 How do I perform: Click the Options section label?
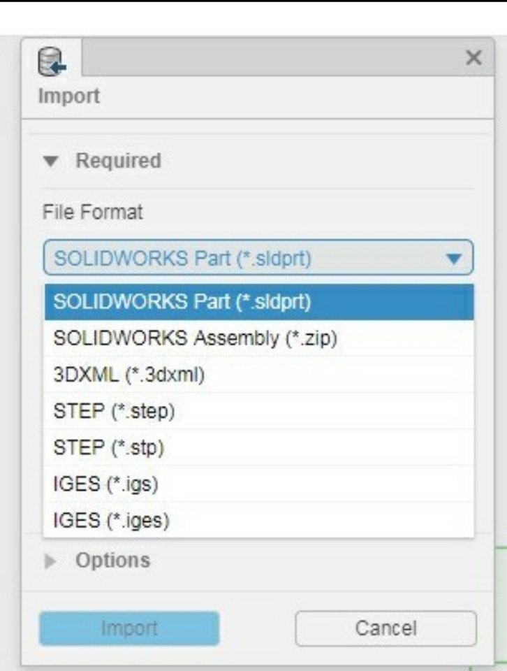coord(112,560)
